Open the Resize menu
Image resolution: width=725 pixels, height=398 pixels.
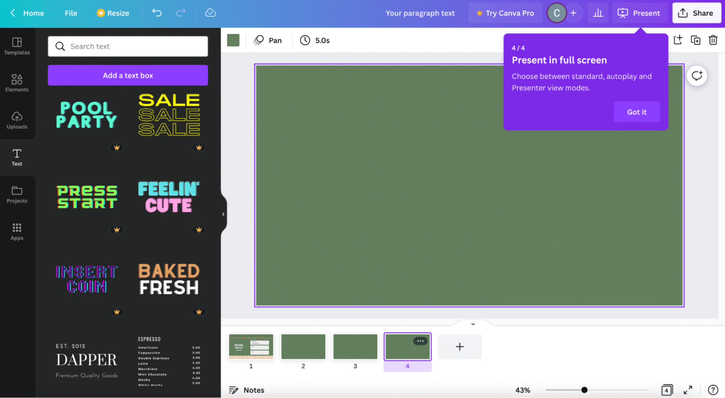[x=113, y=13]
